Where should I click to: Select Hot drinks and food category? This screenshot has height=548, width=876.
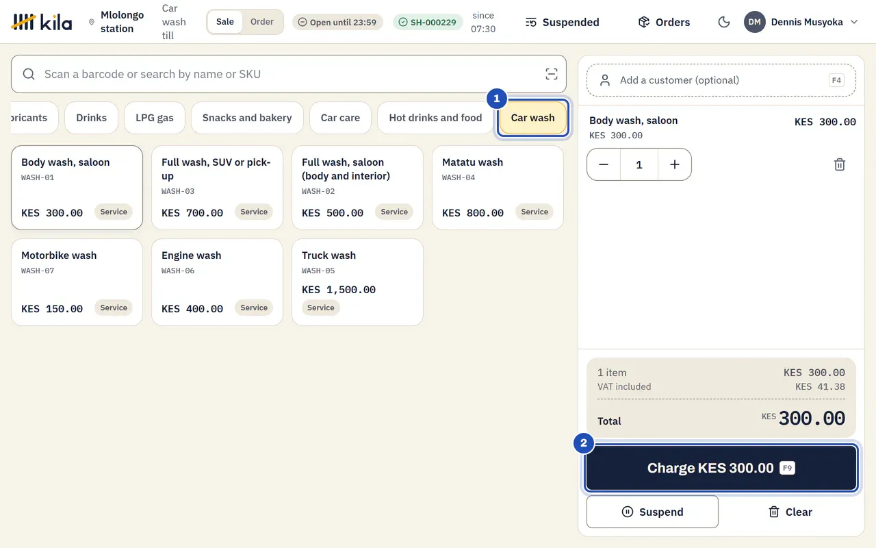click(435, 118)
